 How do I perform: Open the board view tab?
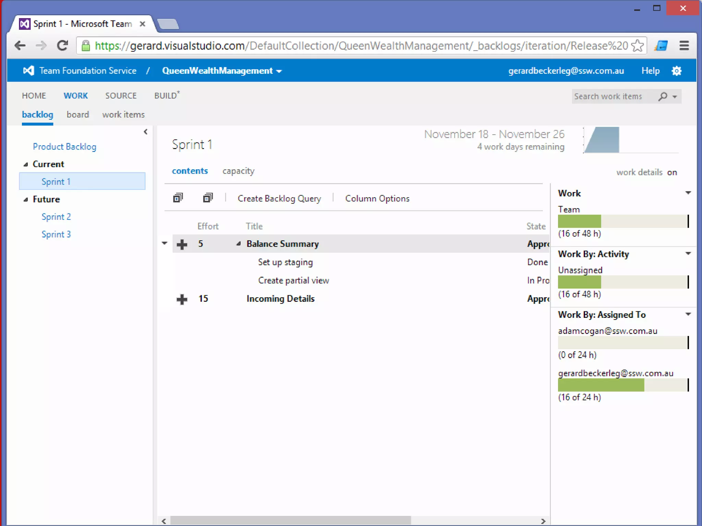(x=78, y=114)
